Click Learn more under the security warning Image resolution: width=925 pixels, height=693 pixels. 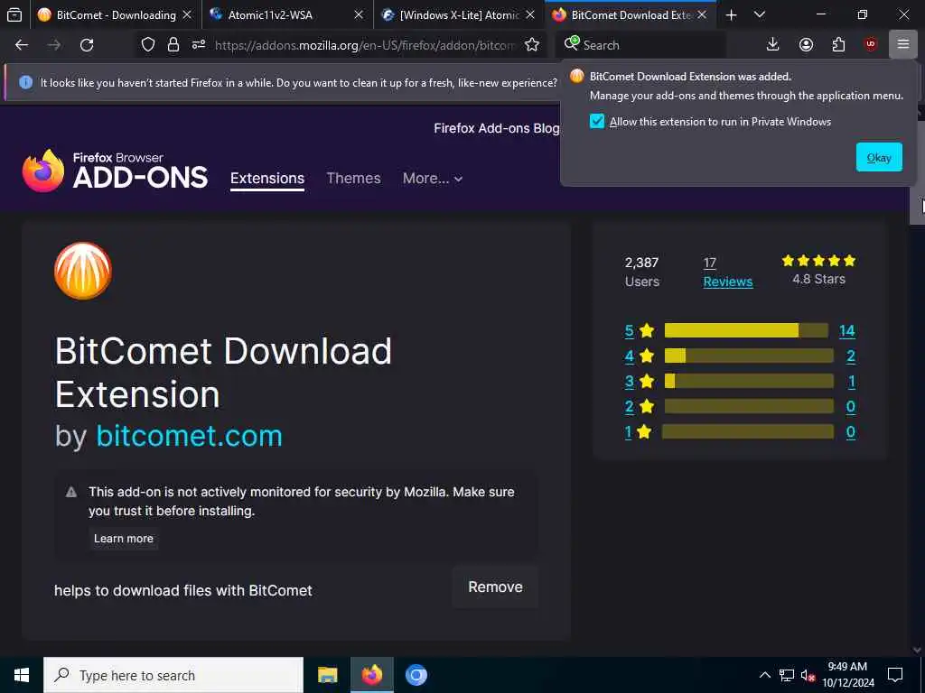[x=123, y=539]
